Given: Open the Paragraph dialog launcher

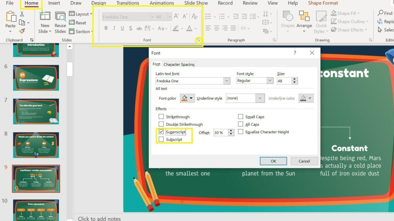Looking at the screenshot, I should (x=274, y=40).
